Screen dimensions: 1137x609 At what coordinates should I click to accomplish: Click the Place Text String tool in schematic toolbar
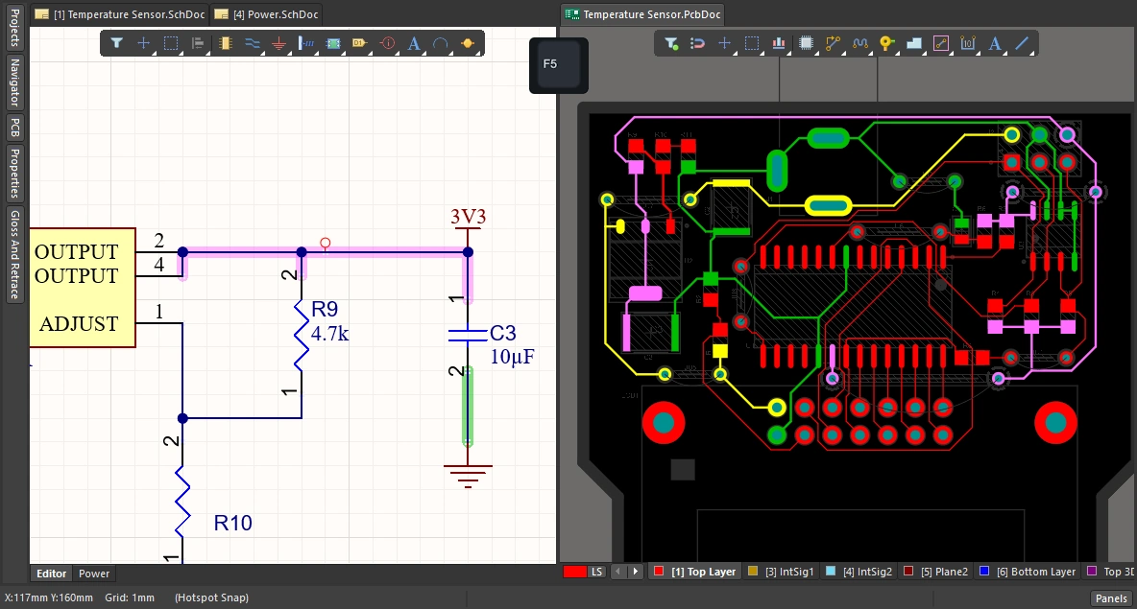pos(414,43)
